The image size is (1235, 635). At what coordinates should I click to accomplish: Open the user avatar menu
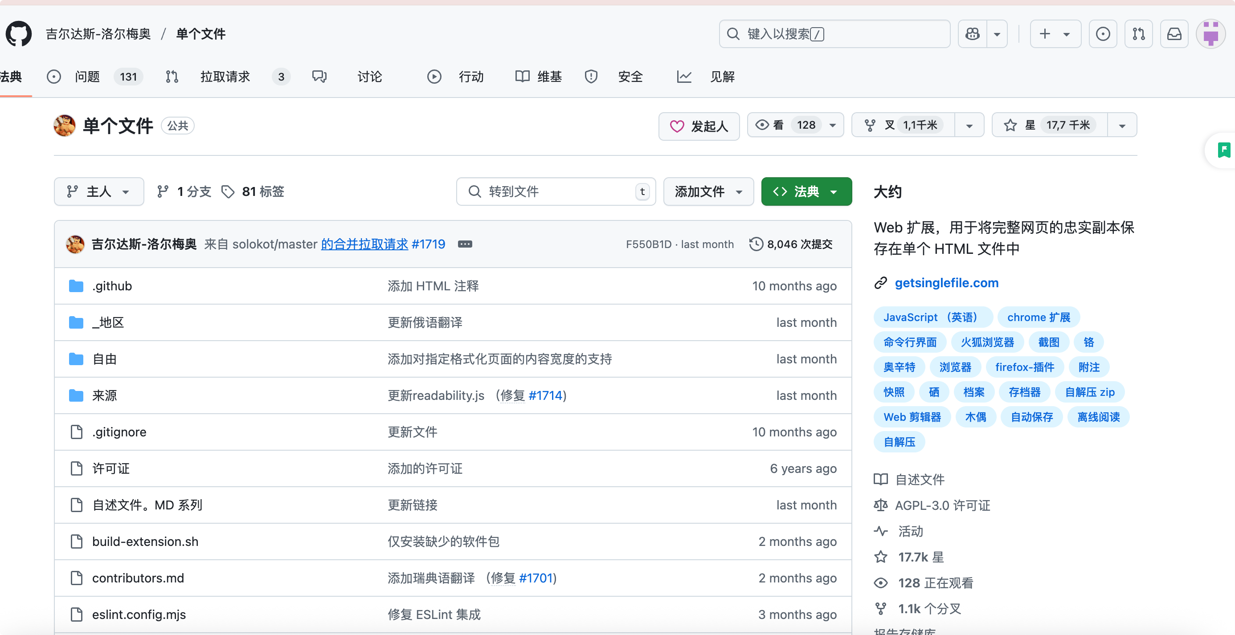pyautogui.click(x=1210, y=33)
